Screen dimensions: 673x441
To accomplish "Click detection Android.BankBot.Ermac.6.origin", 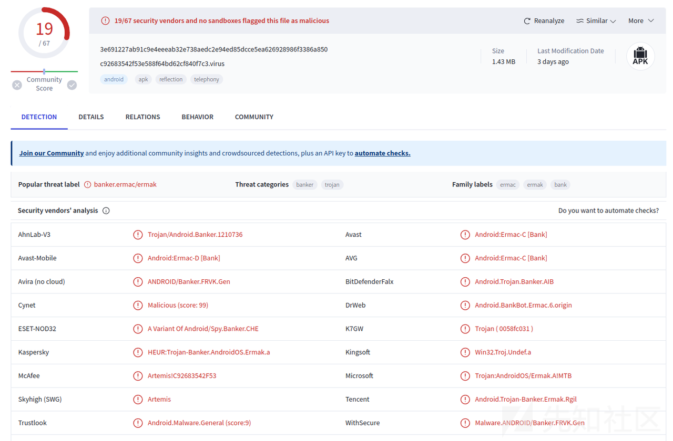I will 523,305.
